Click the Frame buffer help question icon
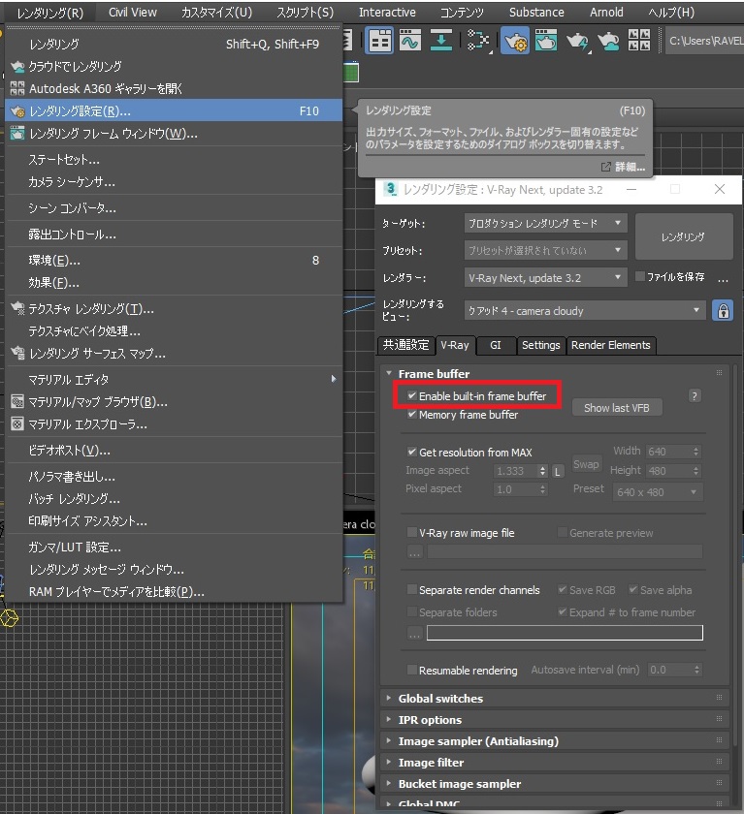Image resolution: width=744 pixels, height=814 pixels. tap(695, 396)
